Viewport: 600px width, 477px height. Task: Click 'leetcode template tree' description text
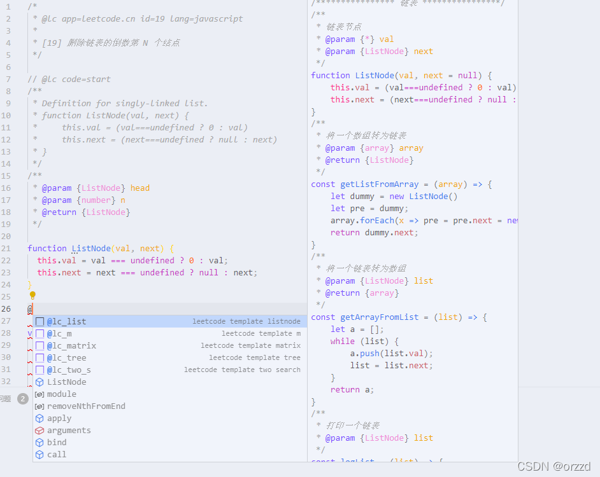[x=255, y=357]
